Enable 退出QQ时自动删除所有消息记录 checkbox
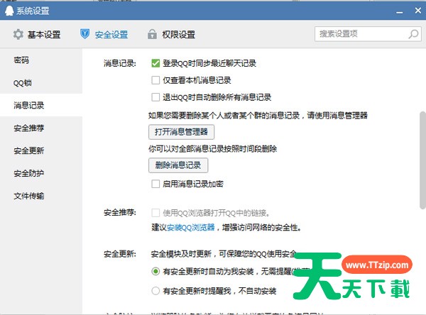This screenshot has width=426, height=315. coord(155,97)
